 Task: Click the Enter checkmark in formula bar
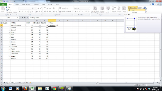(x=25, y=17)
